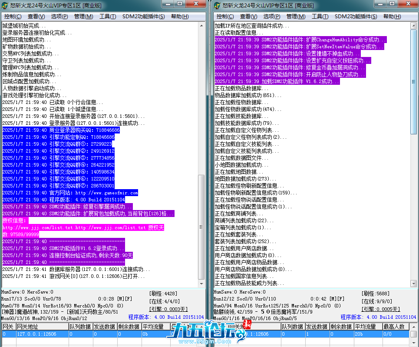
Task: Click the right log scrollbar's up arrow
Action: point(413,25)
